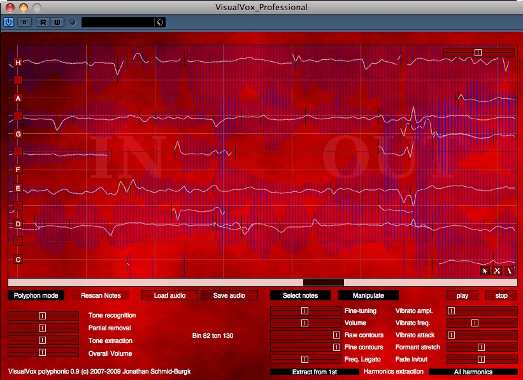Click Rescan Notes
Viewport: 523px width, 380px height.
click(x=101, y=295)
